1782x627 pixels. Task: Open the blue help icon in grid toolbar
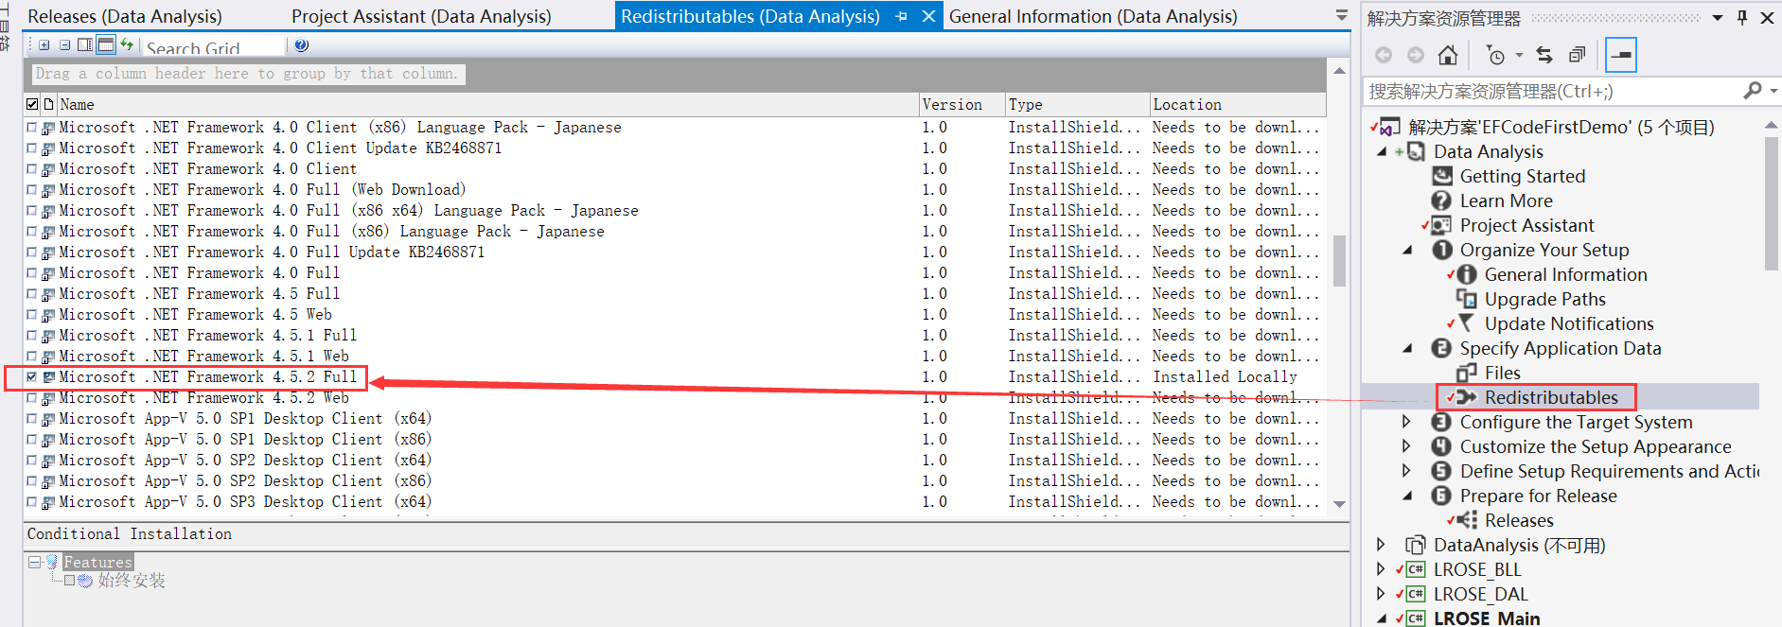click(x=301, y=44)
